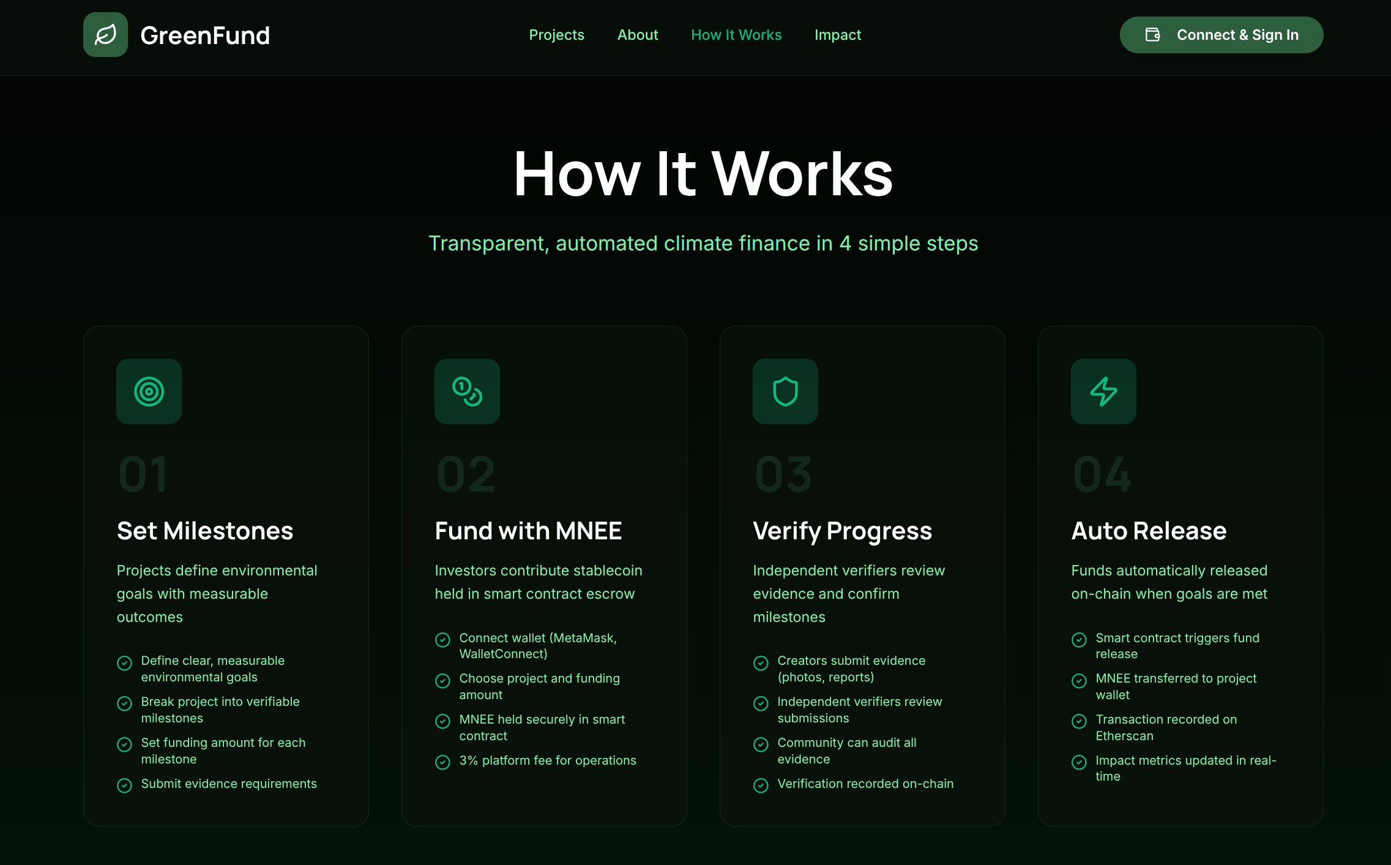Click checkmark beside 'Community can audit all evidence'
Screen dimensions: 1391x865
click(x=761, y=744)
